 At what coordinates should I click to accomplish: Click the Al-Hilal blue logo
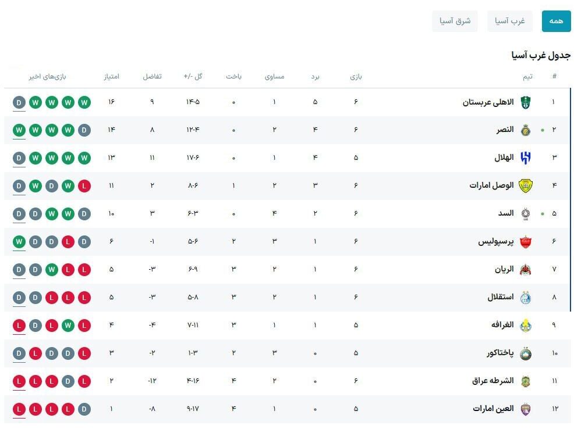[526, 158]
